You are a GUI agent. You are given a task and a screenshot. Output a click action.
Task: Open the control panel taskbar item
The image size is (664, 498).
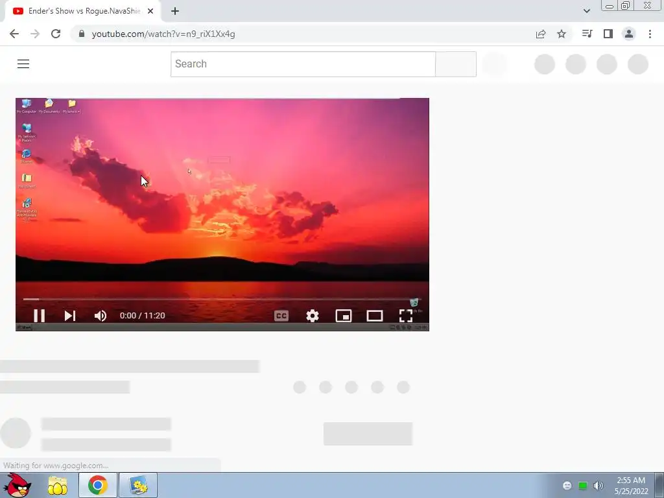click(x=138, y=485)
